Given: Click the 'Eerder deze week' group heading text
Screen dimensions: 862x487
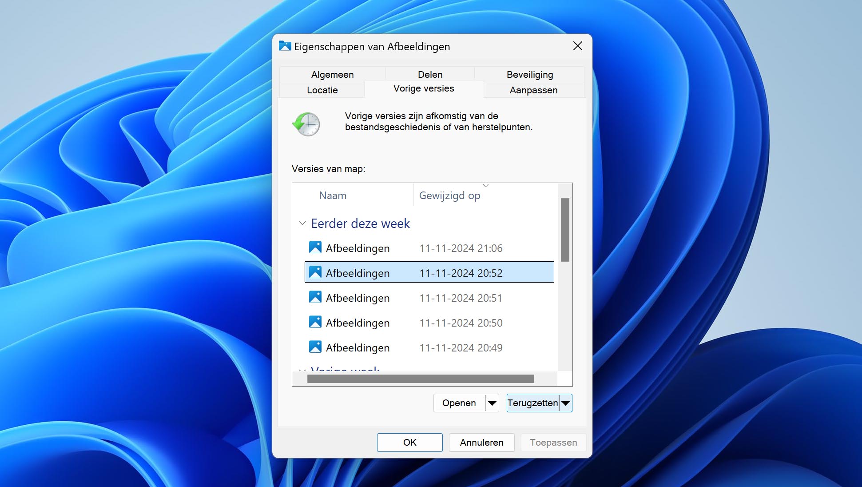Looking at the screenshot, I should click(x=360, y=224).
